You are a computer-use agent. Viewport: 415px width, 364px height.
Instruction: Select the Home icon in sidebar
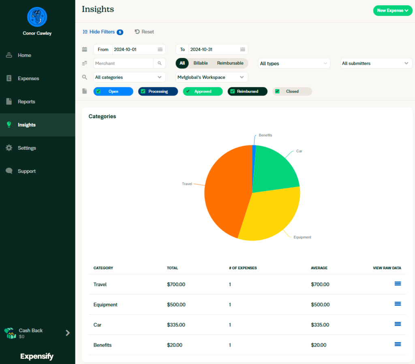[9, 55]
